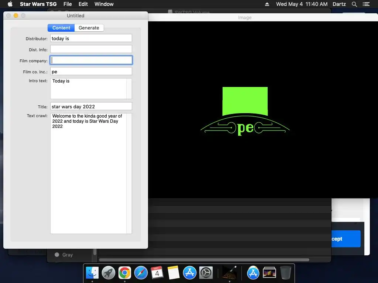Open the File menu

[68, 4]
